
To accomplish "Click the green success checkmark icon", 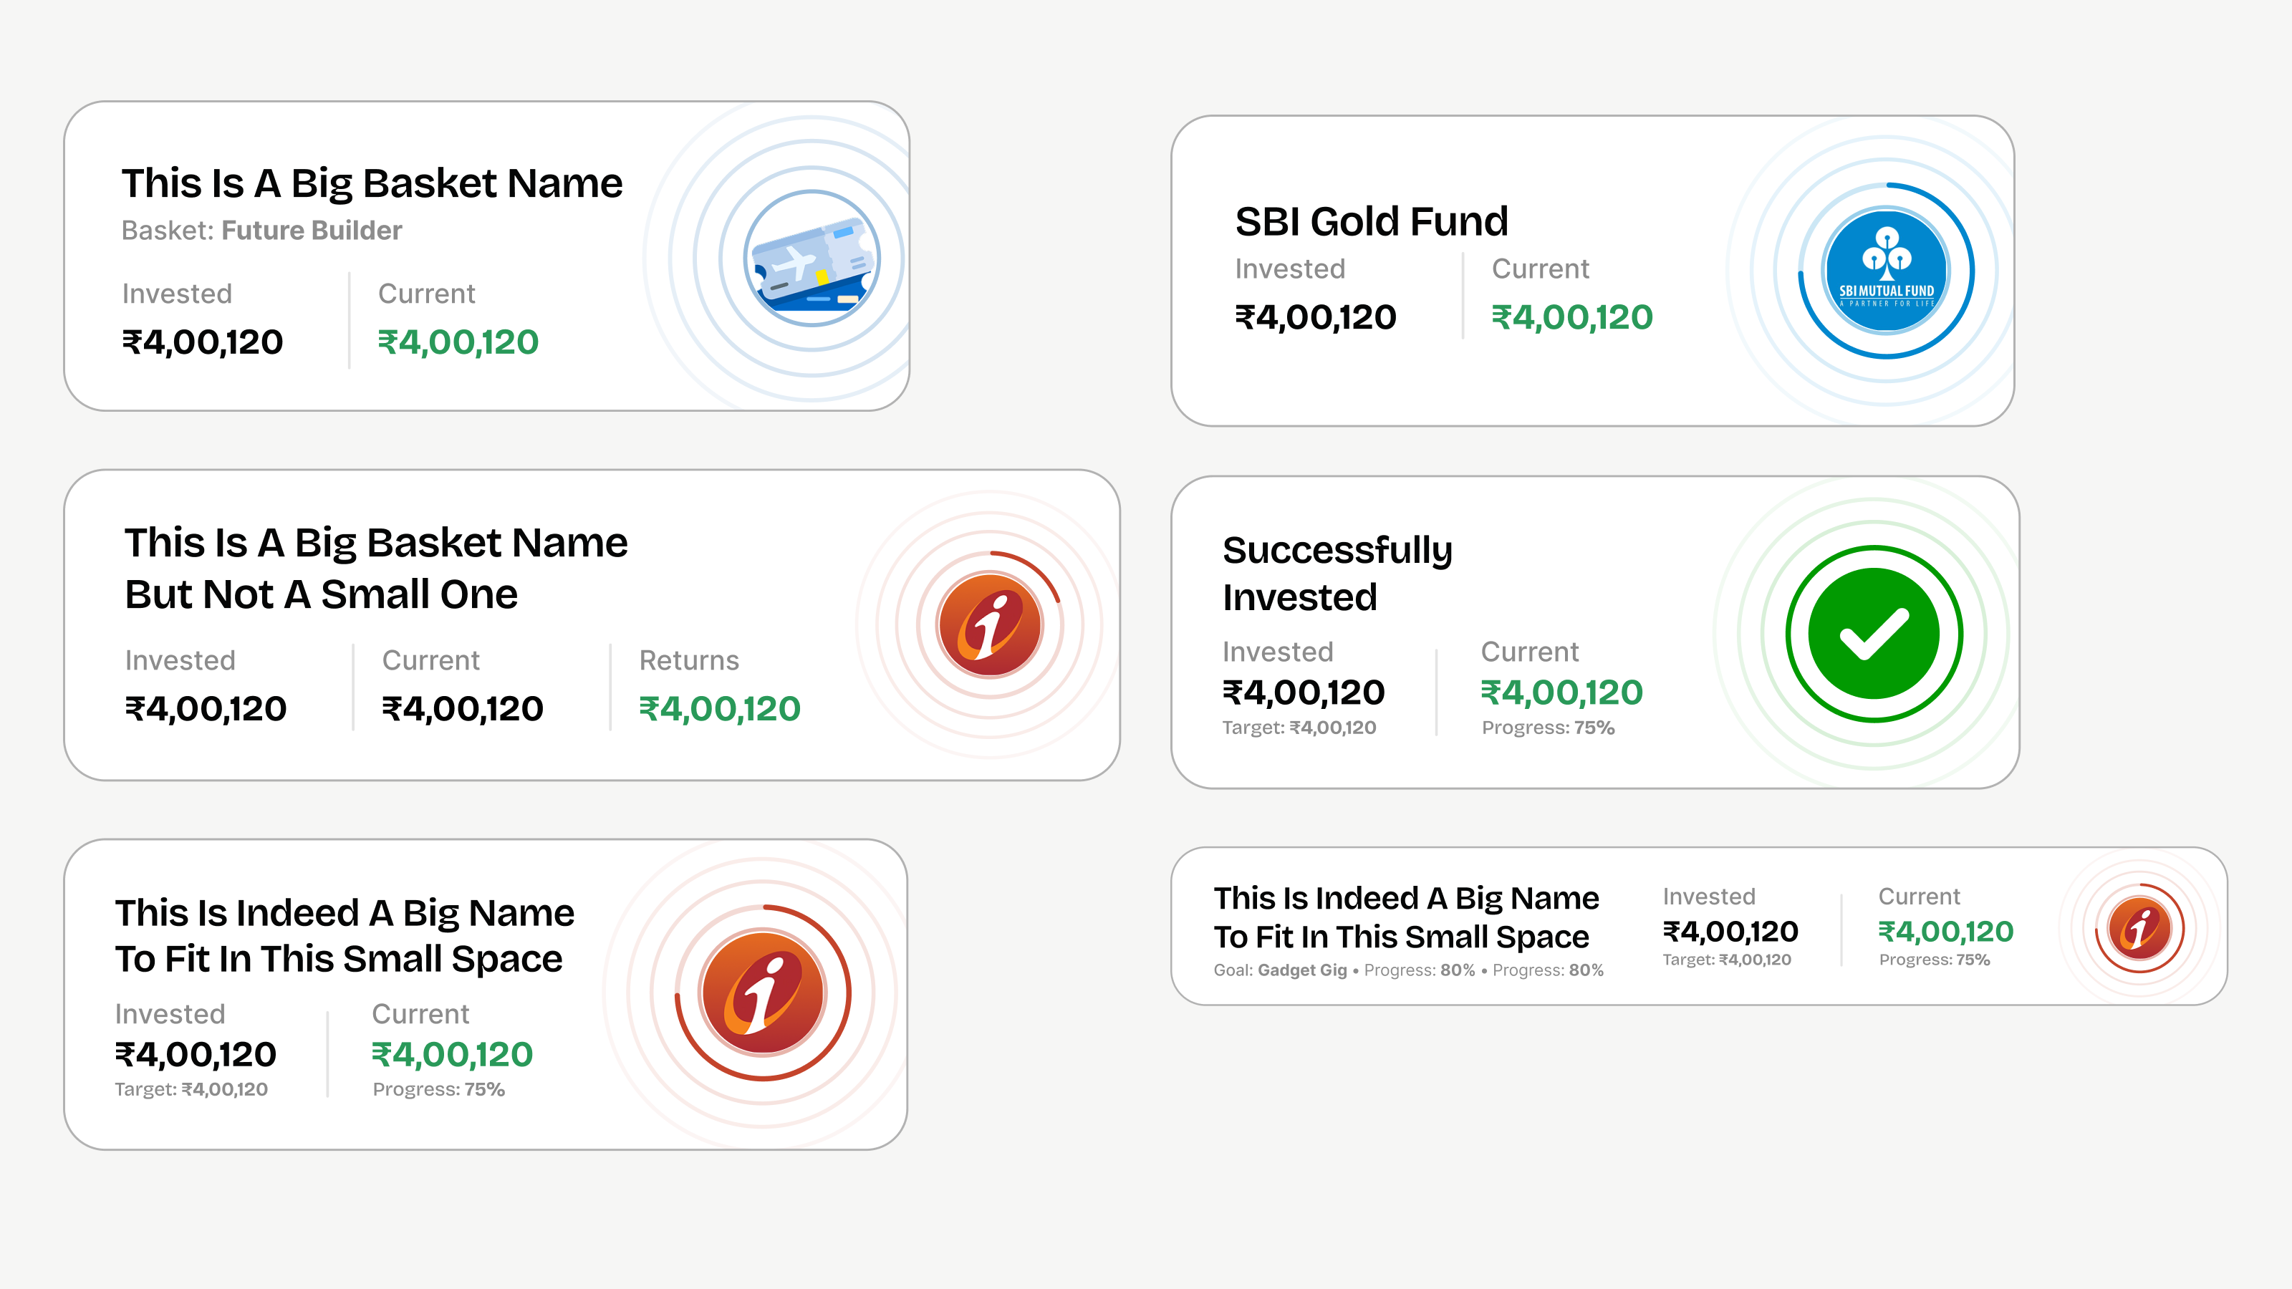I will (x=1874, y=633).
